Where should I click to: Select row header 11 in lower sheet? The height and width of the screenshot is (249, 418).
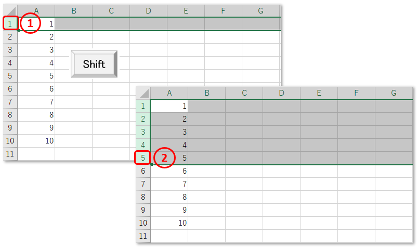point(143,235)
